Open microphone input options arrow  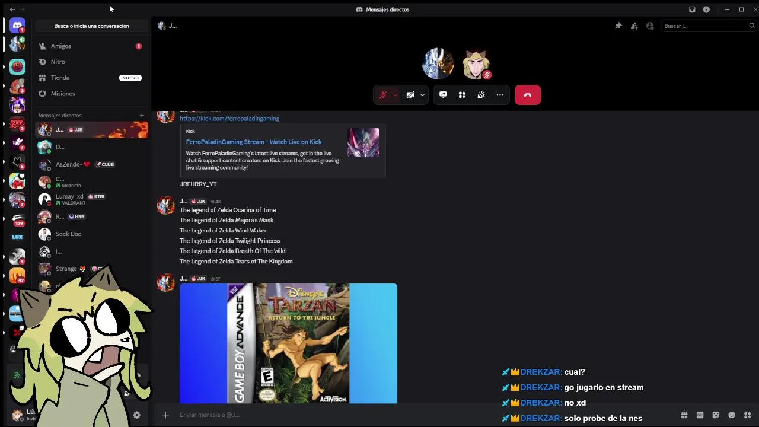point(395,95)
